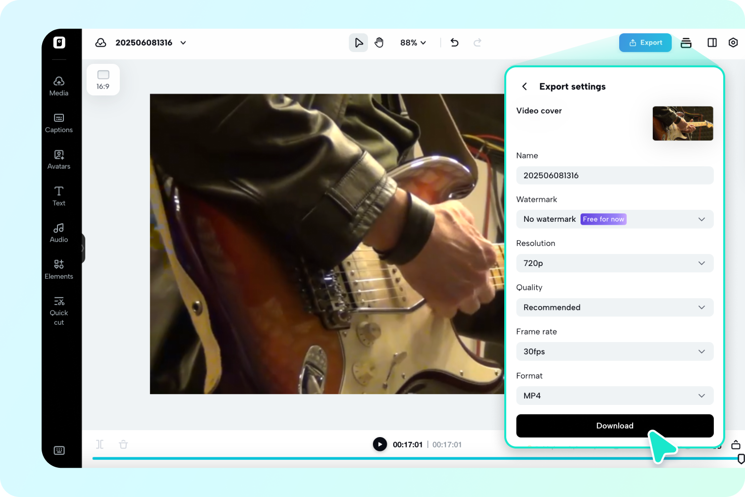
Task: Open the Captions panel
Action: coord(59,123)
